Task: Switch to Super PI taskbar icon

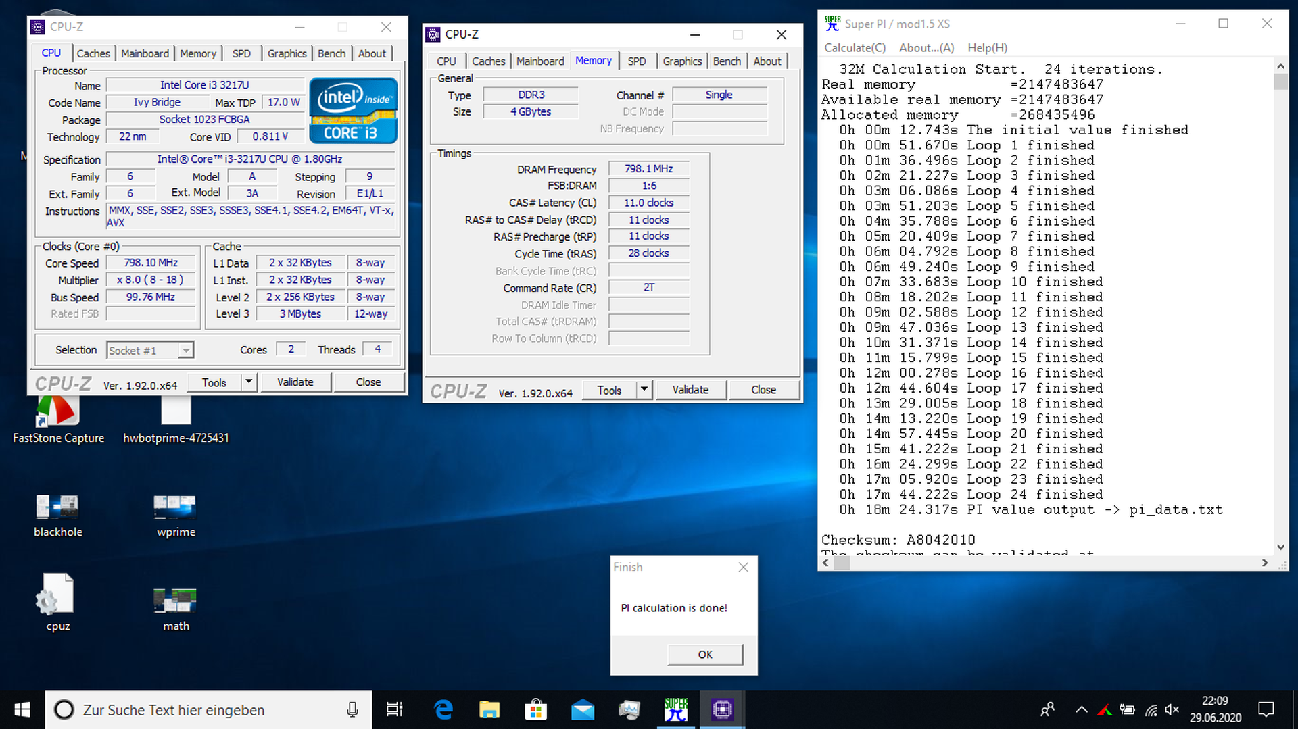Action: point(675,709)
